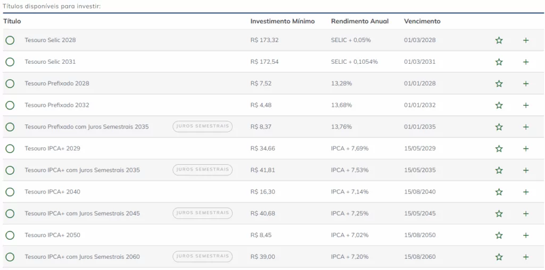Add Tesouro IPCA+ 2040 with plus
Viewport: 545px width, 270px height.
(526, 192)
